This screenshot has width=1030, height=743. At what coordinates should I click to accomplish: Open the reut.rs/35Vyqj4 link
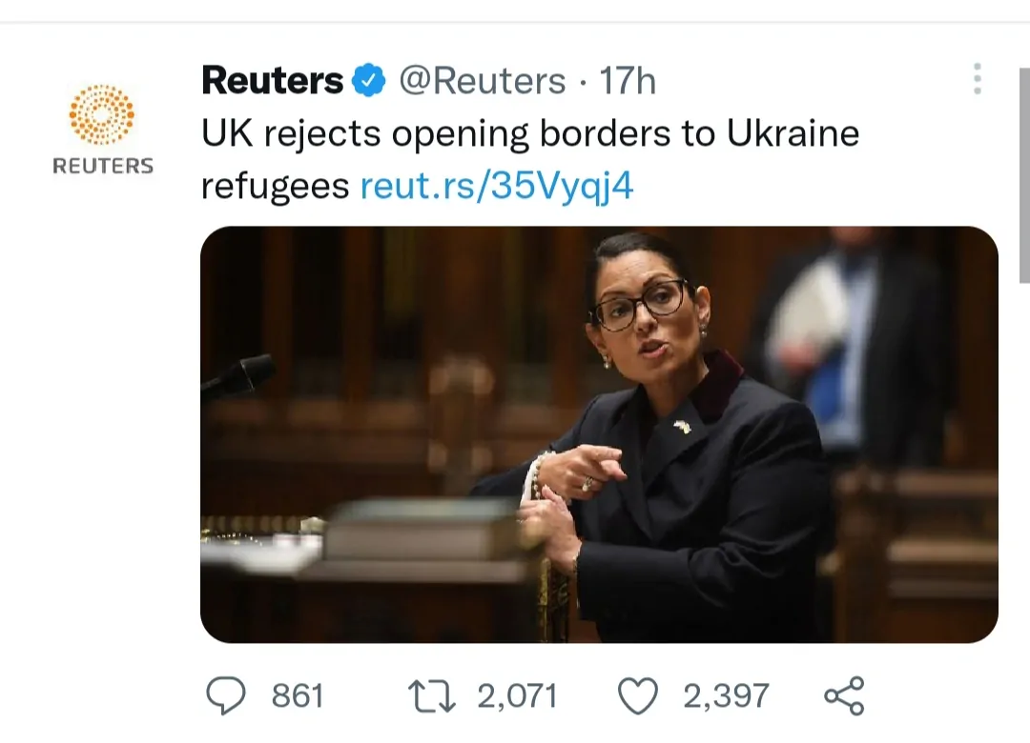(497, 187)
